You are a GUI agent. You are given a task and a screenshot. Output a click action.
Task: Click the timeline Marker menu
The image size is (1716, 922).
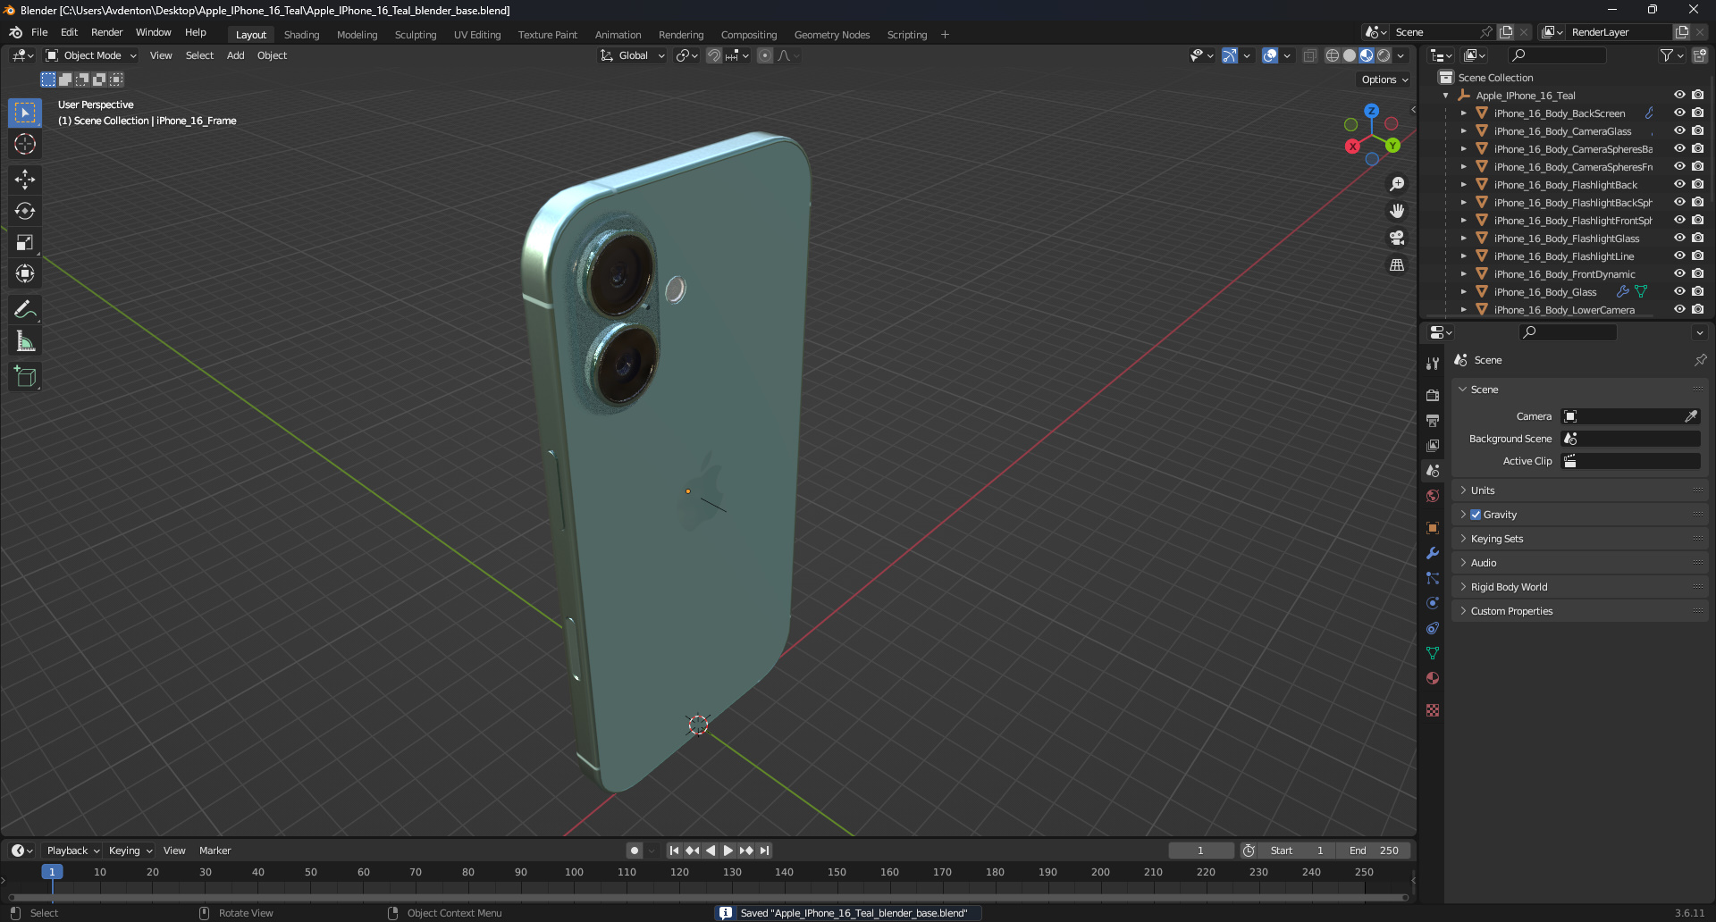[214, 851]
